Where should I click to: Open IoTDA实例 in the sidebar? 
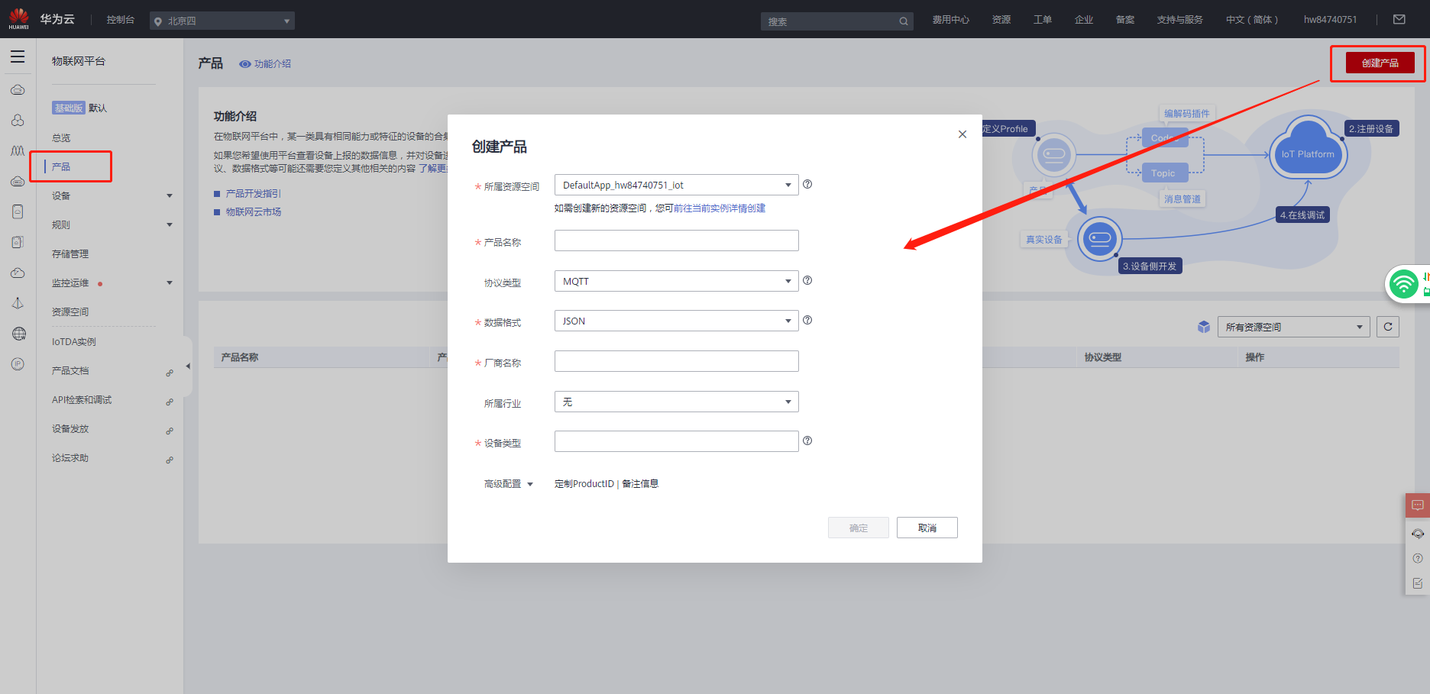click(x=74, y=342)
